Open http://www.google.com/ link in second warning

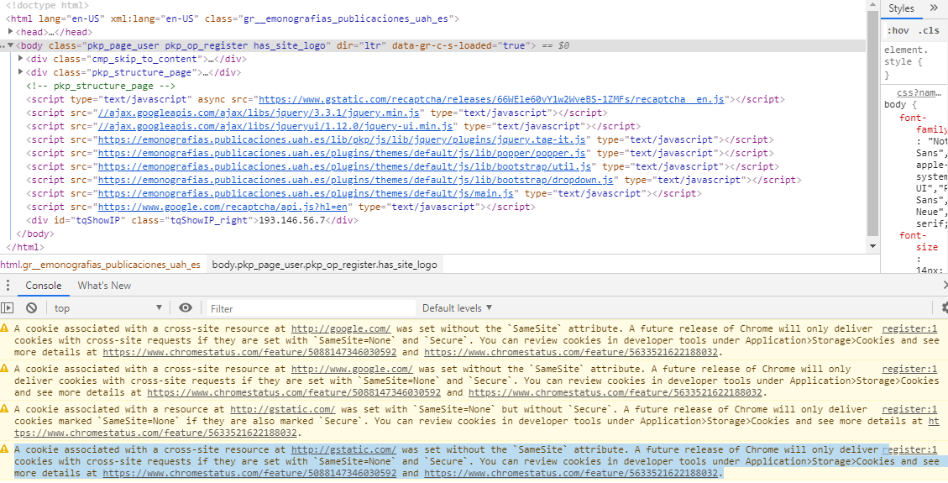(x=352, y=369)
